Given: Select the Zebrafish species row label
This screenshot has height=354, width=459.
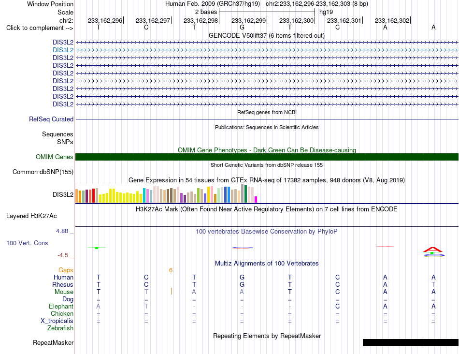Looking at the screenshot, I should click(60, 328).
